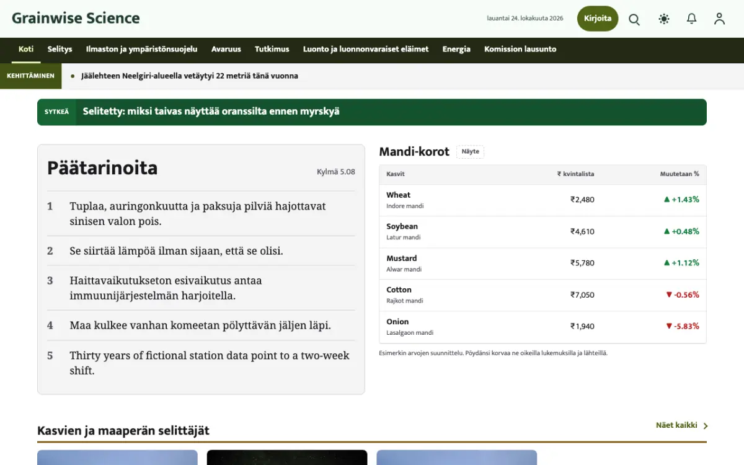Screen dimensions: 744x465
Task: Open the Tutkimus nav item
Action: point(272,50)
